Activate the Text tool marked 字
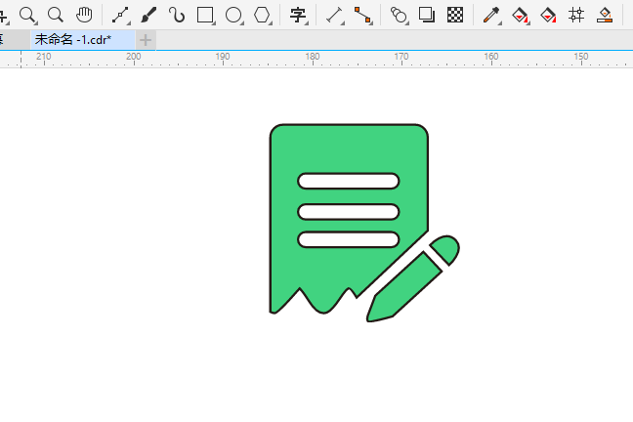 [298, 16]
